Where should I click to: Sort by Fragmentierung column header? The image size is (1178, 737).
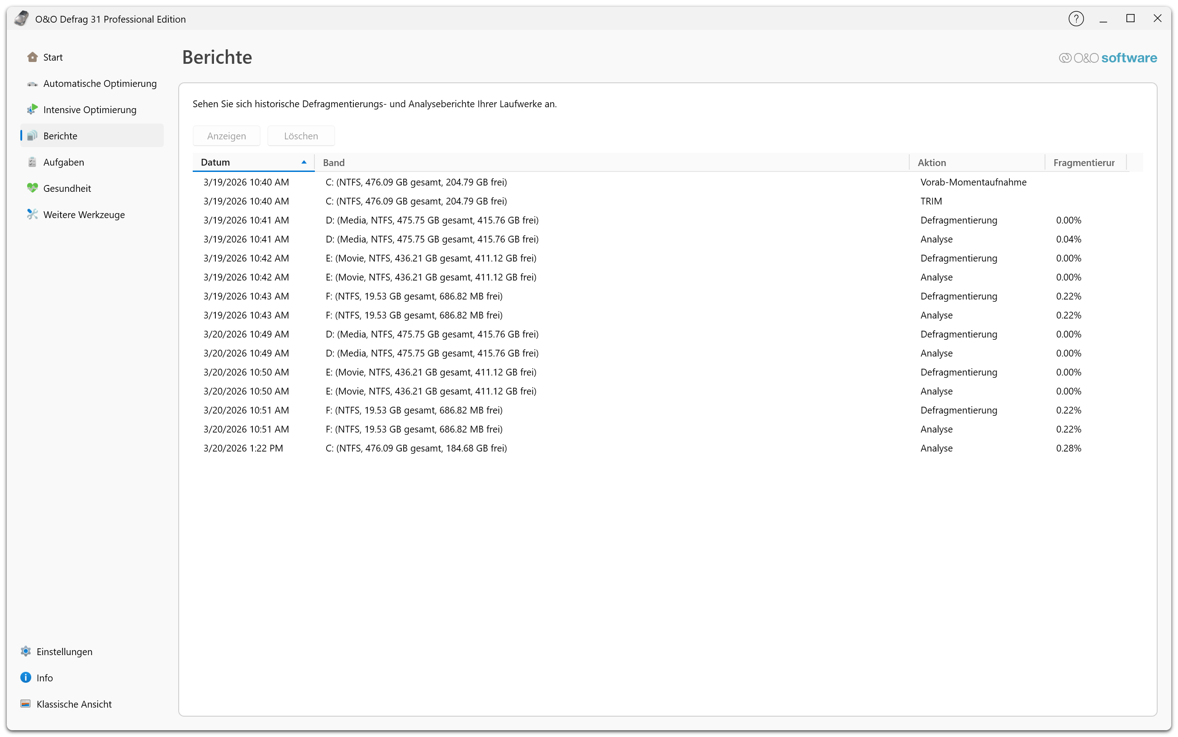point(1083,163)
